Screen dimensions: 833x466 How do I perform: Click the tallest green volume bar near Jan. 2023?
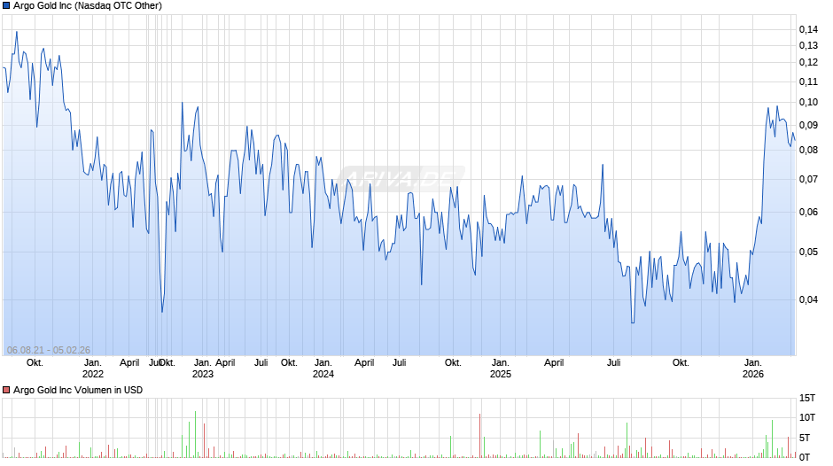(x=195, y=435)
